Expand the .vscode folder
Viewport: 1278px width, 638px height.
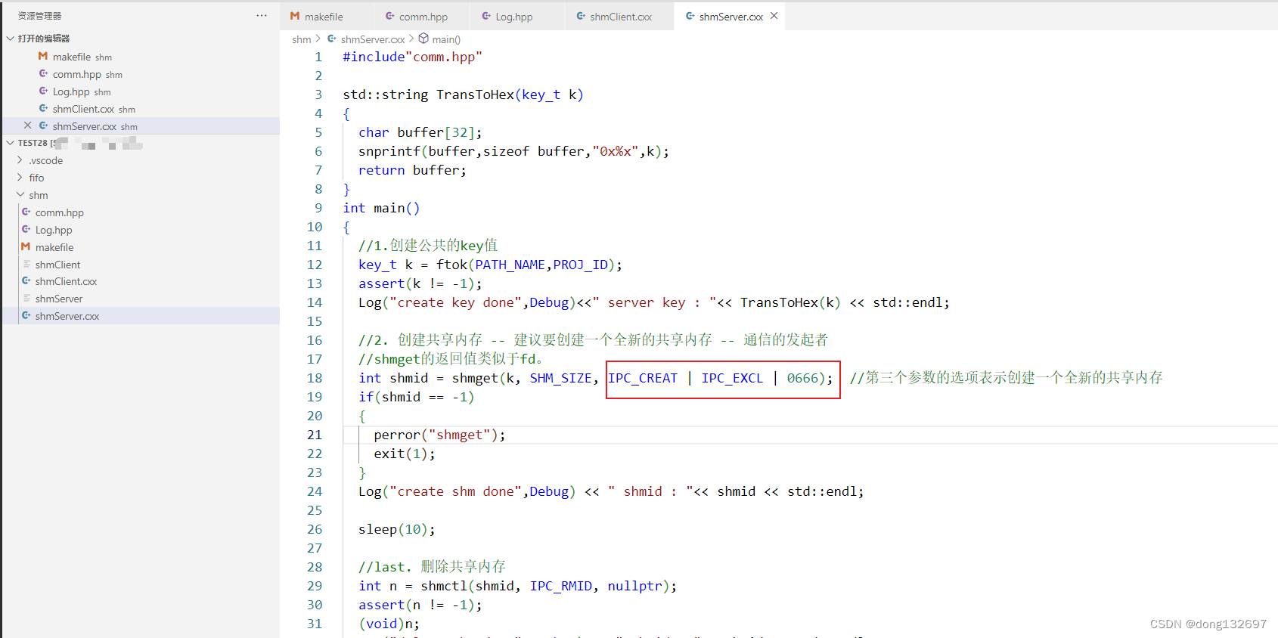tap(20, 159)
